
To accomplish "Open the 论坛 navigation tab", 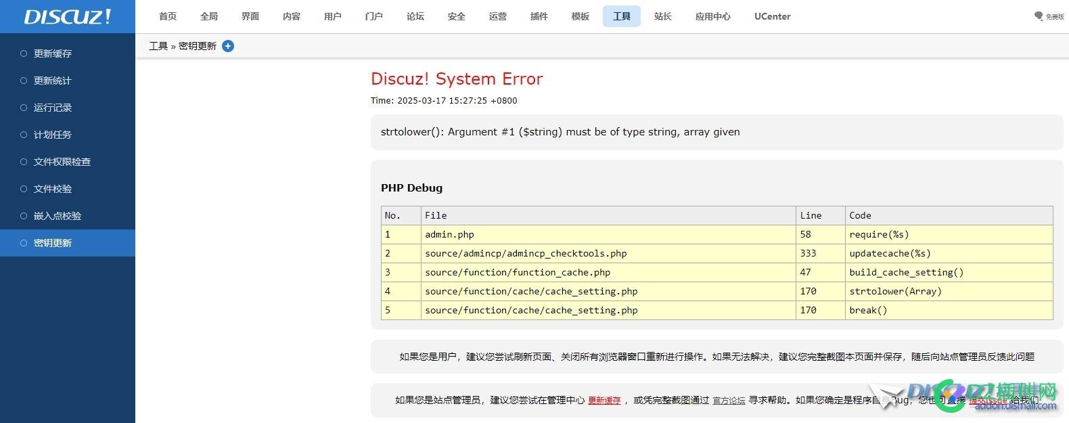I will point(415,16).
